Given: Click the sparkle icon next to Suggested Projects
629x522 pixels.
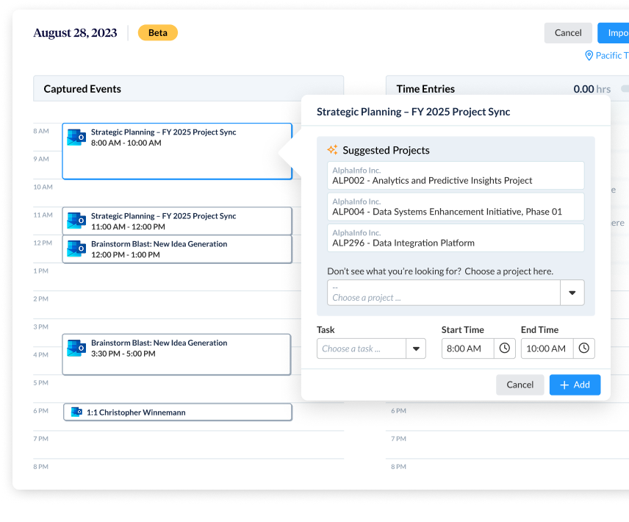Looking at the screenshot, I should pos(332,150).
